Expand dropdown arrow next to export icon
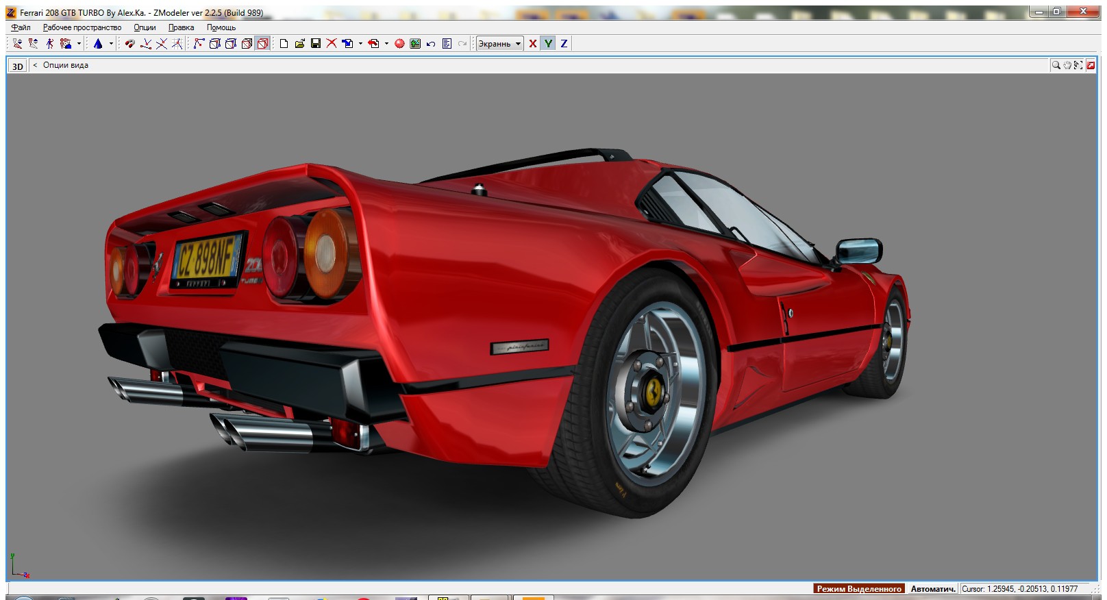 tap(386, 44)
